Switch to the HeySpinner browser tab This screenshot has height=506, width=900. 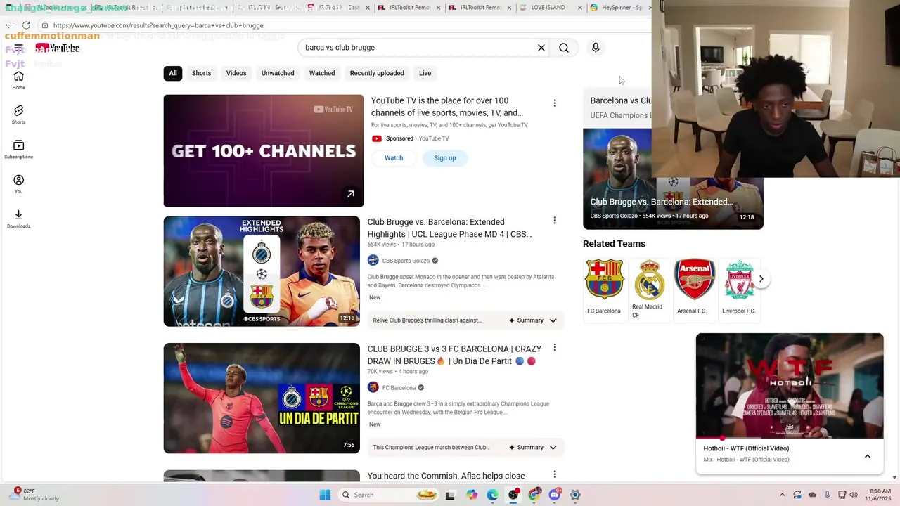(x=619, y=8)
